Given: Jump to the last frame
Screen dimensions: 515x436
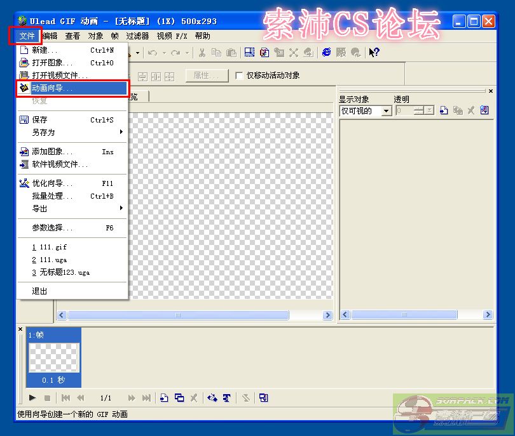Looking at the screenshot, I should 146,399.
